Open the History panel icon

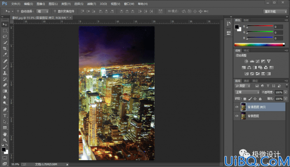[229, 24]
